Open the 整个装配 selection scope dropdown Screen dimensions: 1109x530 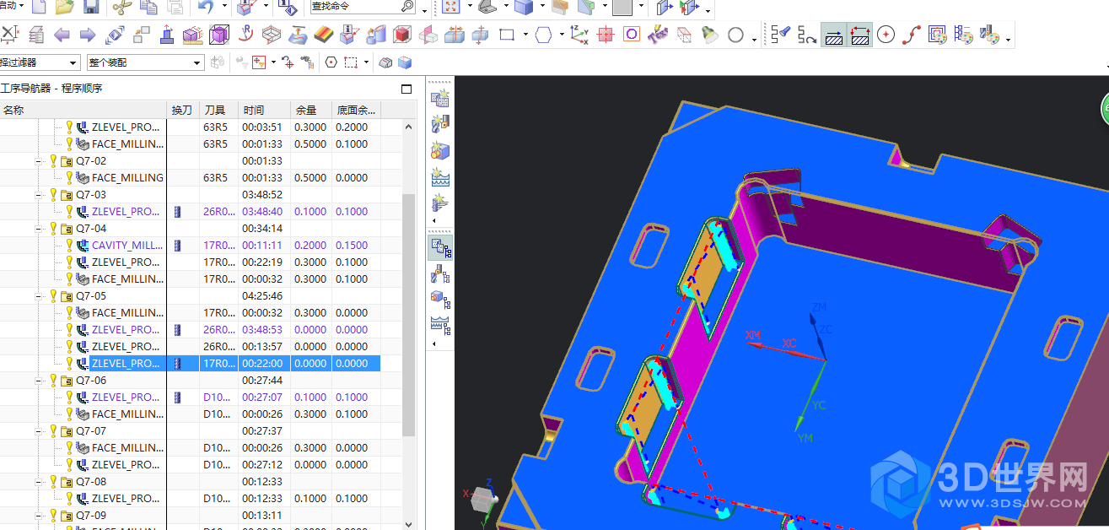pos(197,62)
